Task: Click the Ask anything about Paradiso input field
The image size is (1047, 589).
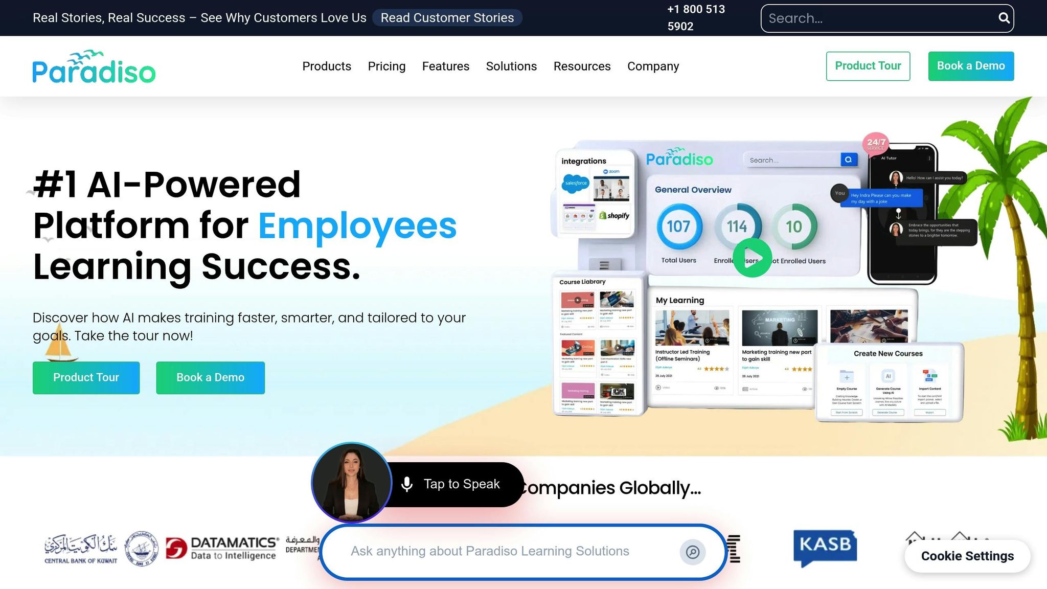Action: pyautogui.click(x=490, y=552)
